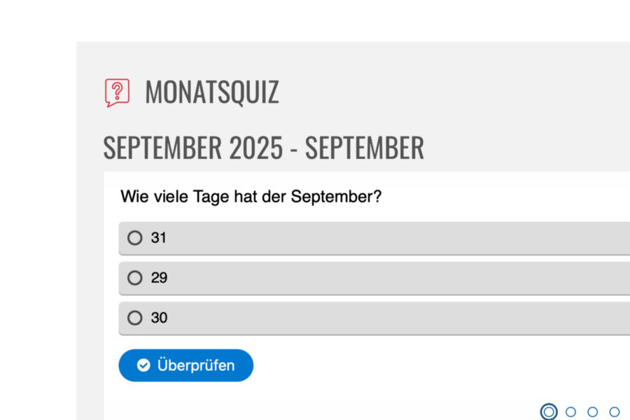Click the SEPTEMBER 2025 - SEPTEMBER heading
Screen dimensions: 630x420
point(264,147)
